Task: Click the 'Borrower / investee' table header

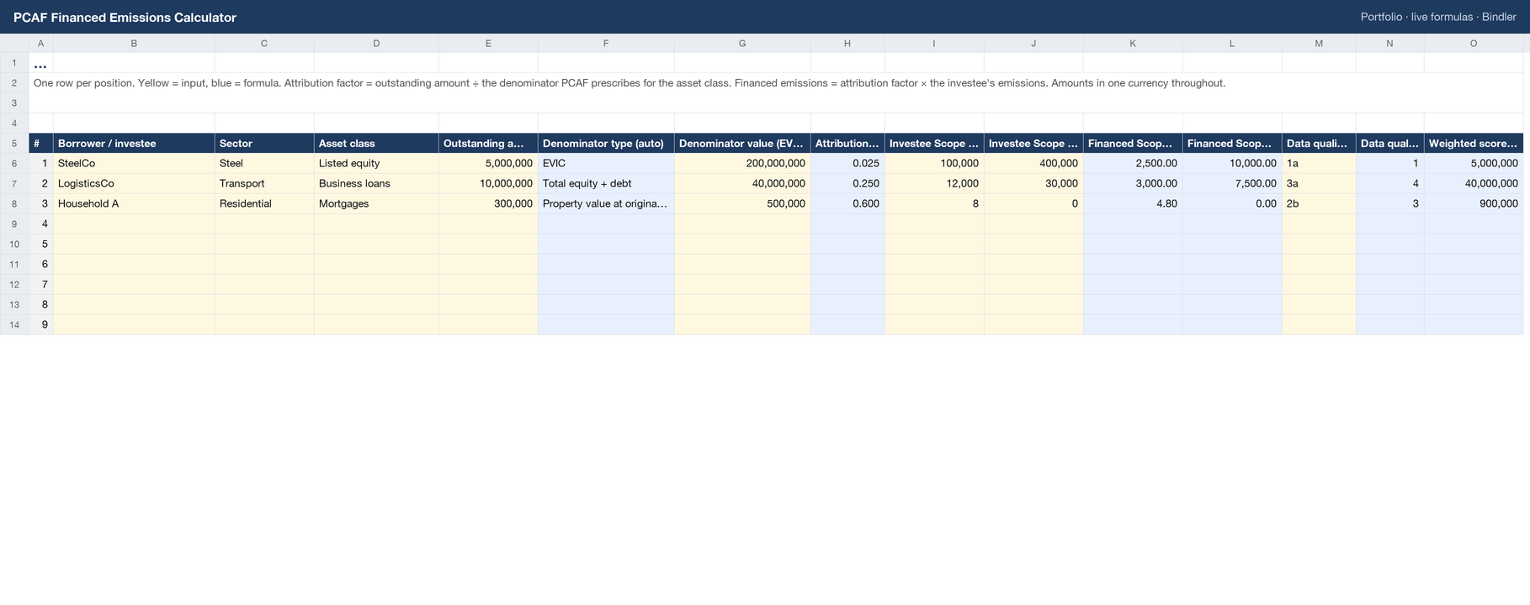Action: (x=134, y=143)
